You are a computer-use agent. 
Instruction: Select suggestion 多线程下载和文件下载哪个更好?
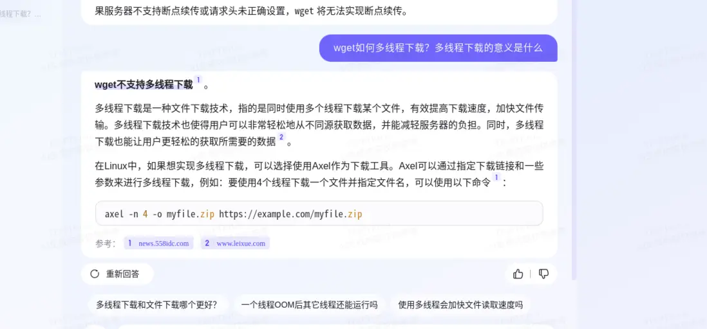[x=156, y=305]
